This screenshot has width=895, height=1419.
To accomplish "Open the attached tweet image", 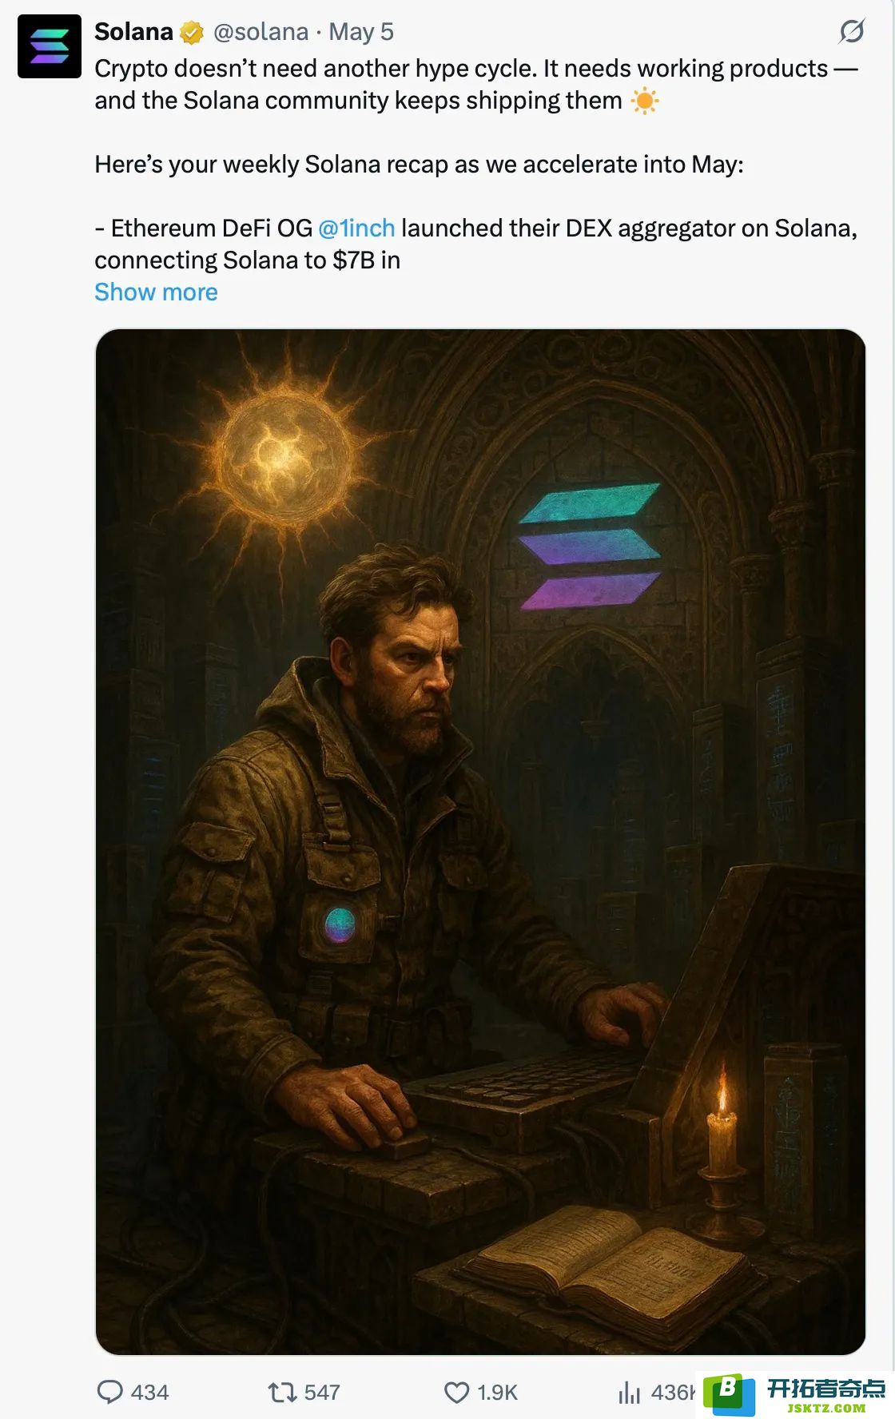I will (x=480, y=841).
